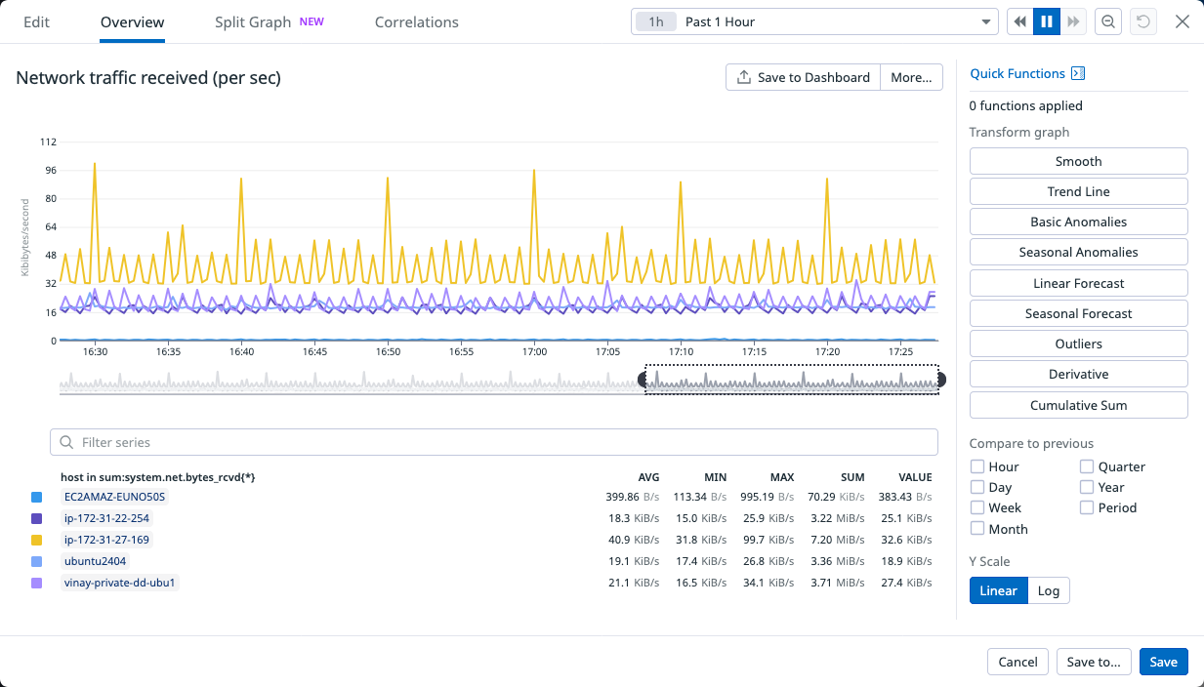Pause the live graph updates

(1047, 20)
